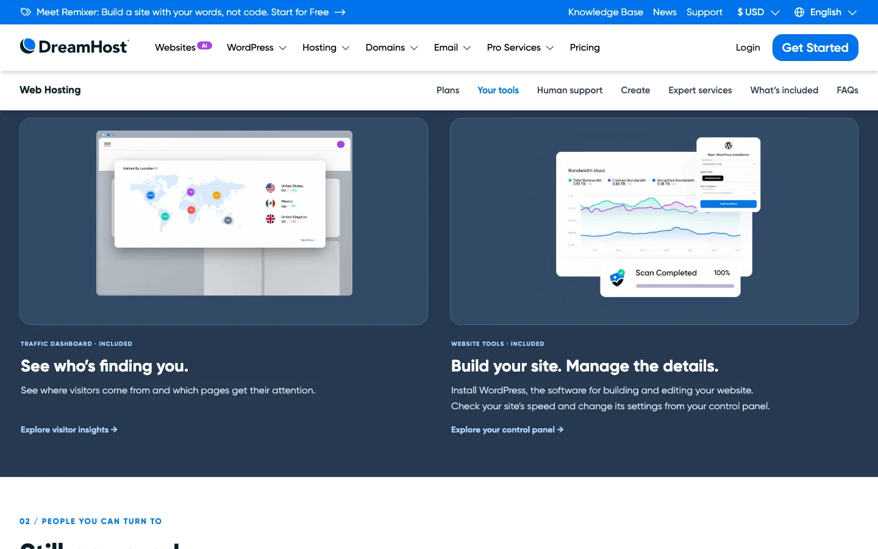878x549 pixels.
Task: Open the English language dropdown
Action: [x=826, y=12]
